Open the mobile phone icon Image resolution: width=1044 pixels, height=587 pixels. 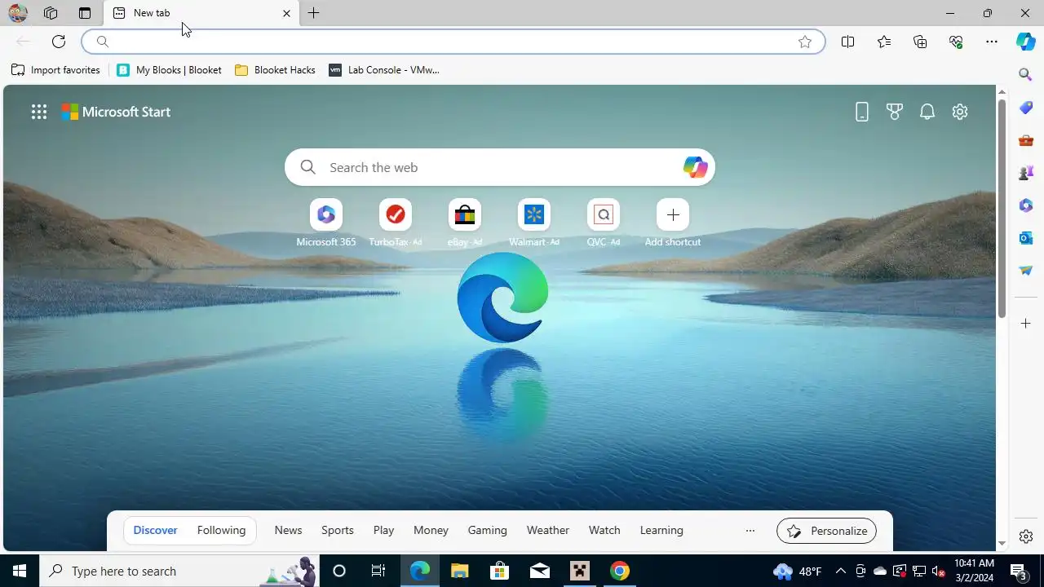pos(862,113)
